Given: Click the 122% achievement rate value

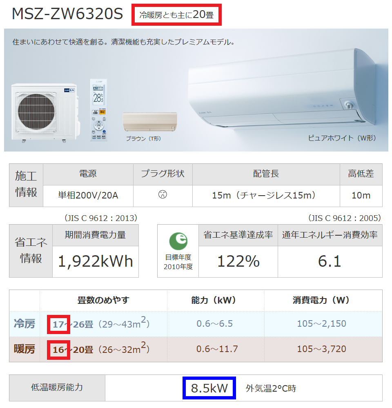Looking at the screenshot, I should click(x=238, y=261).
